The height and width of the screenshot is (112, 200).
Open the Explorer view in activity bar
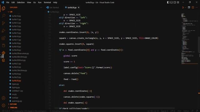point(3,8)
